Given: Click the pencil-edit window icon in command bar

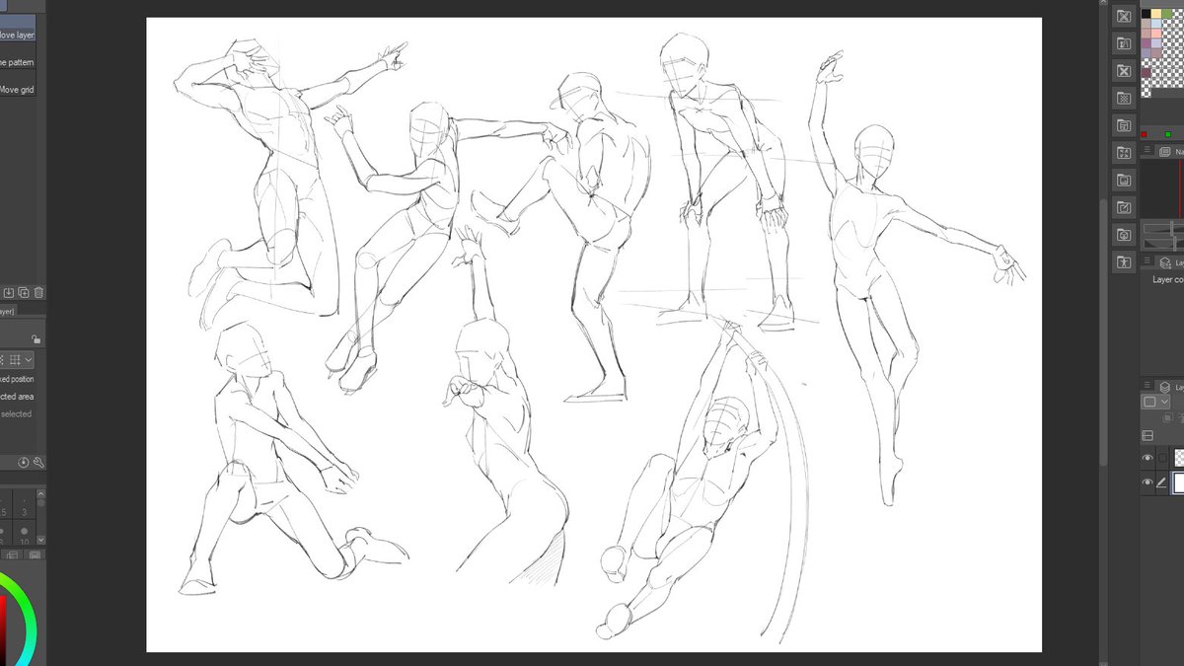Looking at the screenshot, I should (1124, 206).
